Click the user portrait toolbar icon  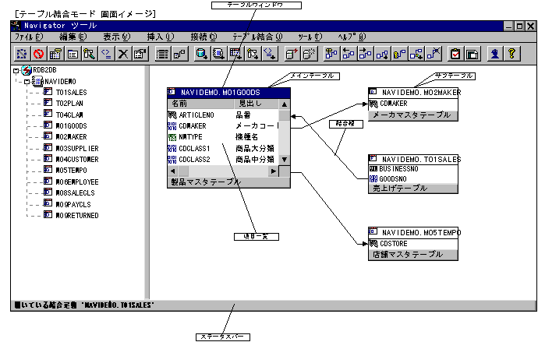point(494,54)
